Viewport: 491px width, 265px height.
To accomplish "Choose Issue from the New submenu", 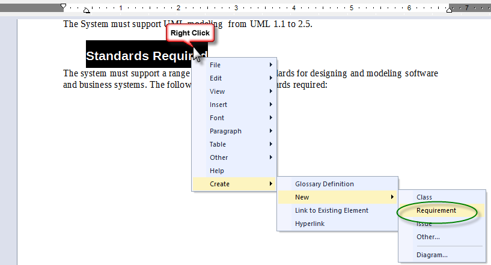I will pyautogui.click(x=424, y=224).
